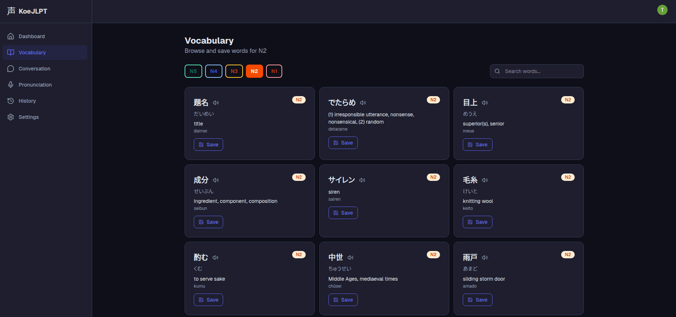Select the N5 level filter
The image size is (676, 317).
(193, 71)
